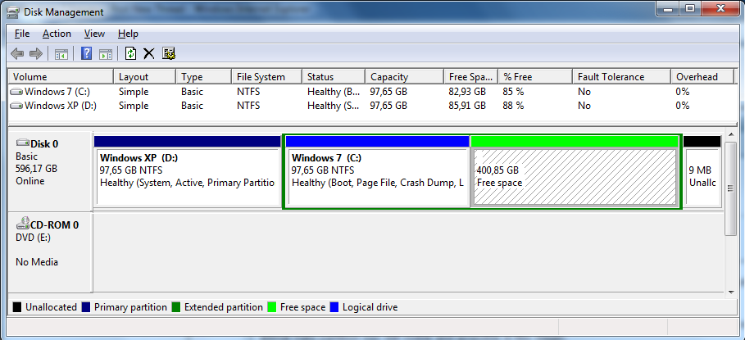Sort by the File System column header

(x=266, y=77)
